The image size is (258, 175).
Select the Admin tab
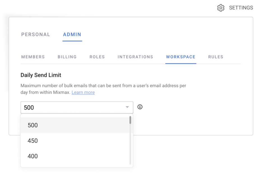[72, 34]
